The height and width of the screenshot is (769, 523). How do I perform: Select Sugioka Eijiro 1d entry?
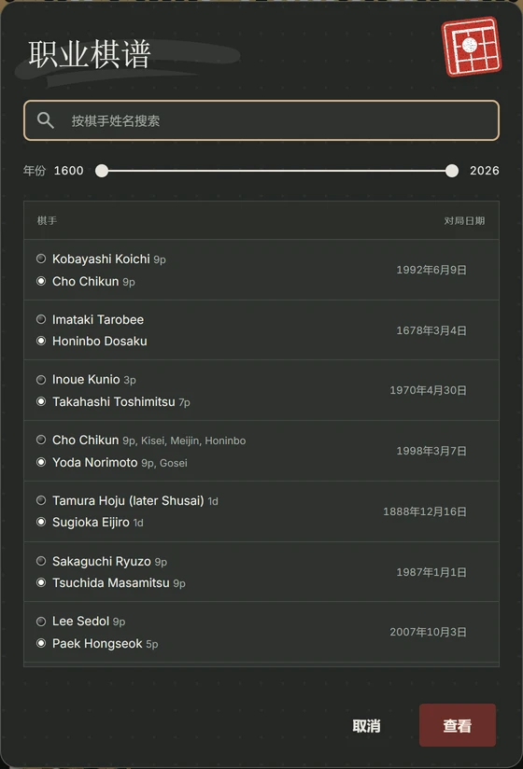[x=98, y=523]
